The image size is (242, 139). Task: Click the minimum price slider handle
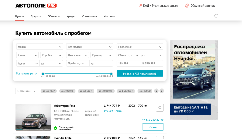(43, 74)
